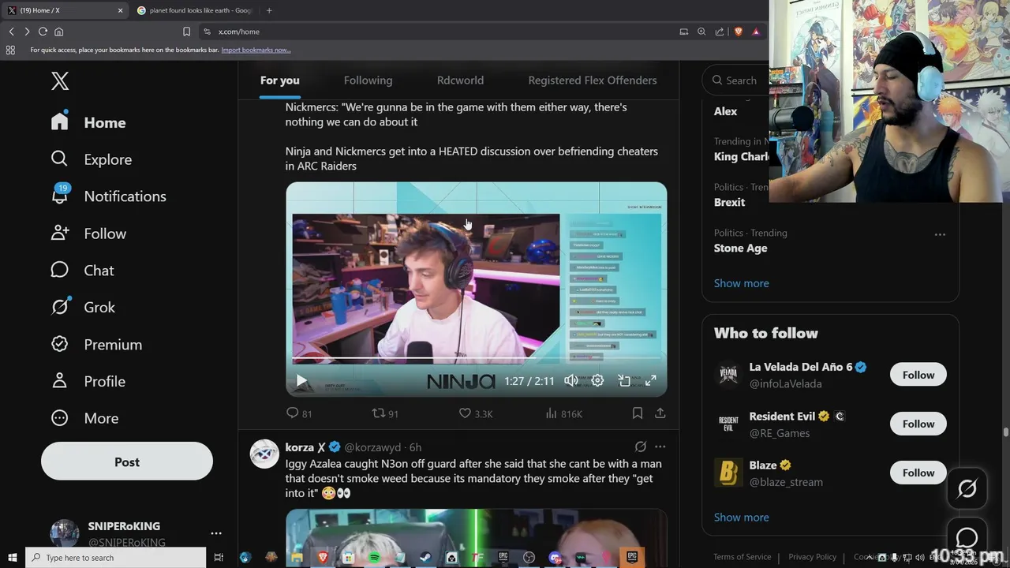This screenshot has width=1010, height=568.
Task: Open Privacy Policy link
Action: click(x=812, y=557)
